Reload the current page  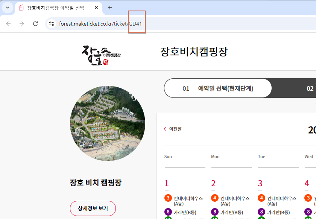[35, 24]
